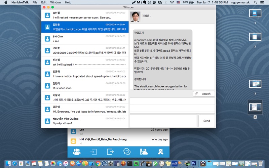Open Photoshop from the dock
This screenshot has width=269, height=168.
[x=194, y=164]
